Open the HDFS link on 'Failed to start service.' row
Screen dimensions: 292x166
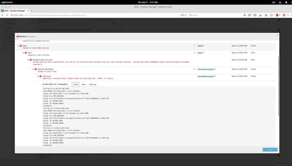pyautogui.click(x=200, y=53)
